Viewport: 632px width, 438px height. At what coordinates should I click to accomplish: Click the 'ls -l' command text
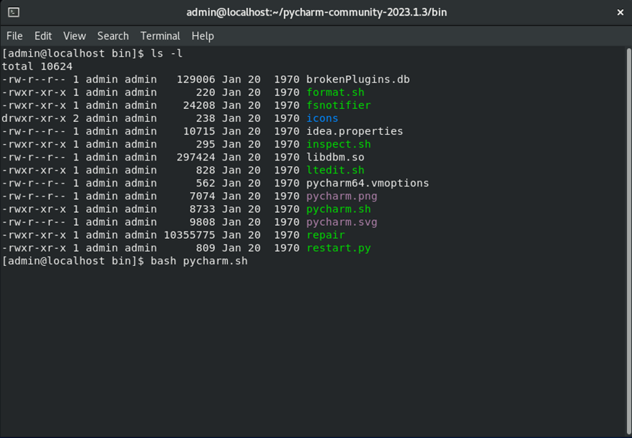click(x=166, y=54)
